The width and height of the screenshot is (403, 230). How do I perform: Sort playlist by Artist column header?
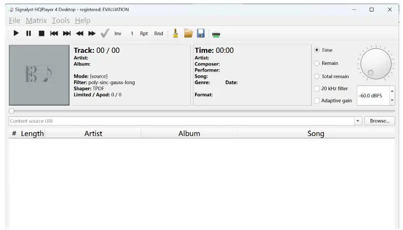[93, 134]
